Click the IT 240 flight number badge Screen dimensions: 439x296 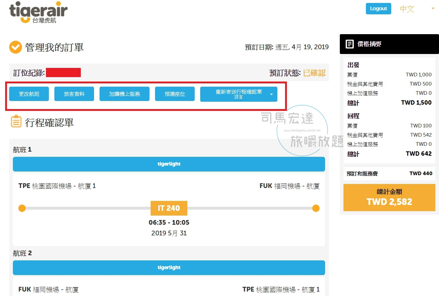pyautogui.click(x=169, y=208)
